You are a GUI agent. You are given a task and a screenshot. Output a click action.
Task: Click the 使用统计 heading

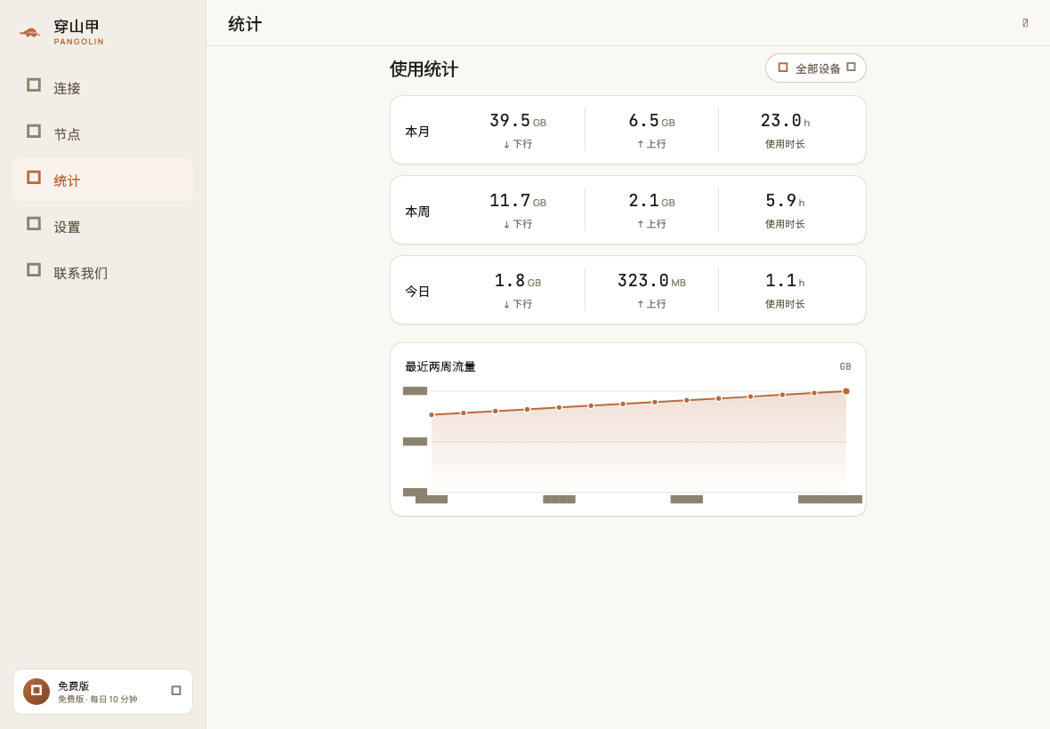(424, 68)
